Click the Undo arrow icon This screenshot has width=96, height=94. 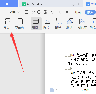52,12
